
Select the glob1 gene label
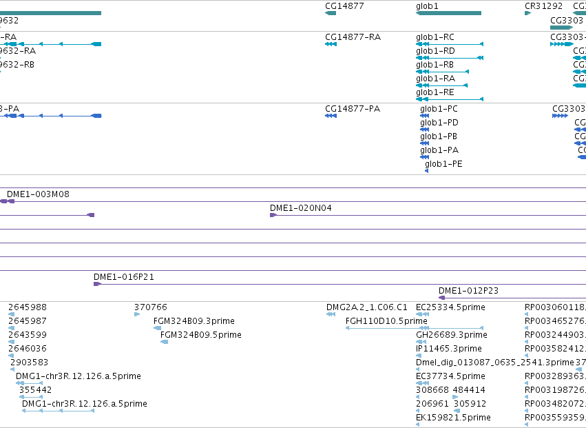click(x=427, y=6)
